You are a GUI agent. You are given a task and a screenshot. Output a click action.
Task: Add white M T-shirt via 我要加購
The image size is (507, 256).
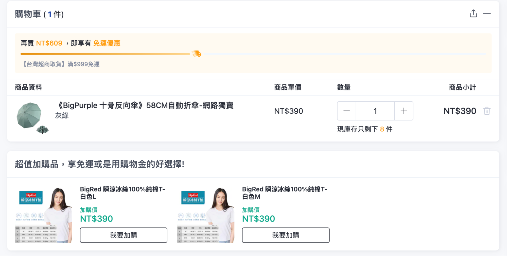click(286, 235)
